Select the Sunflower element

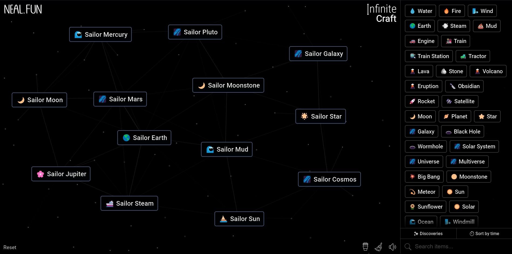(426, 207)
